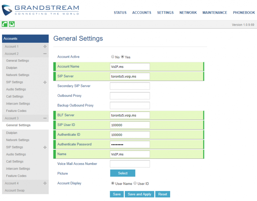Open Network Settings under Account 3

pyautogui.click(x=18, y=140)
